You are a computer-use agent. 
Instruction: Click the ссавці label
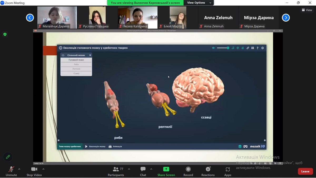(206, 117)
